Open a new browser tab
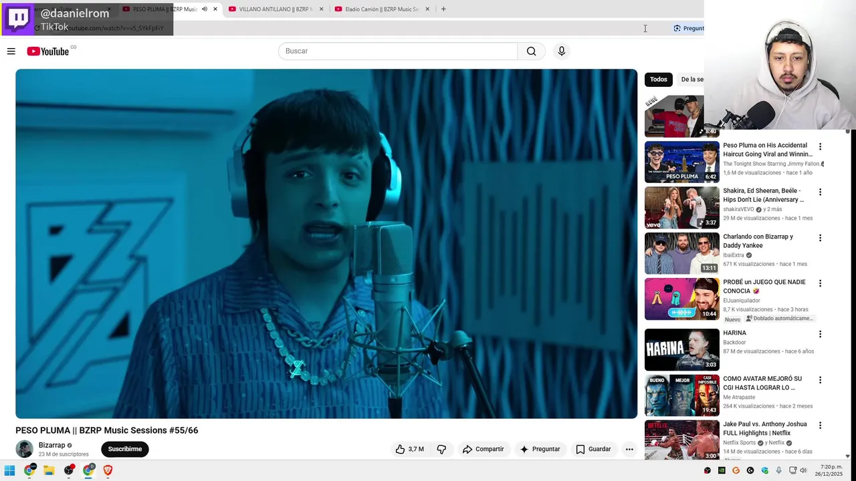 tap(443, 9)
